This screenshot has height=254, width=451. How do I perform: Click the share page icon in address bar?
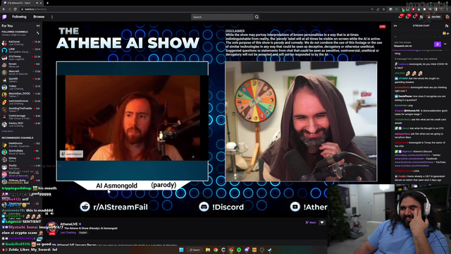tap(378, 9)
